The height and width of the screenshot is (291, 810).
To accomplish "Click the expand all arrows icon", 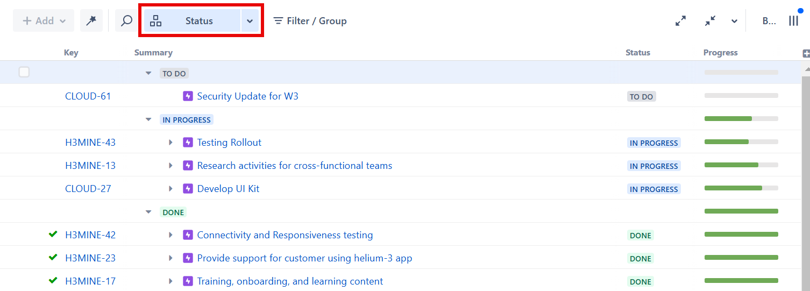I will click(x=680, y=21).
